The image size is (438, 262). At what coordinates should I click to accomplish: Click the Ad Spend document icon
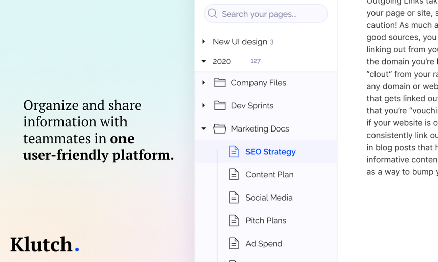tap(234, 243)
